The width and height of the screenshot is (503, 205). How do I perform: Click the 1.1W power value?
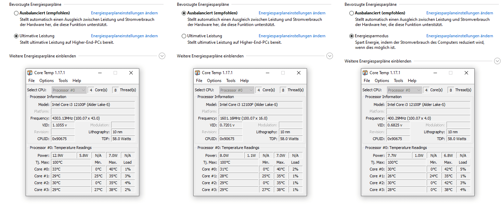(251, 155)
